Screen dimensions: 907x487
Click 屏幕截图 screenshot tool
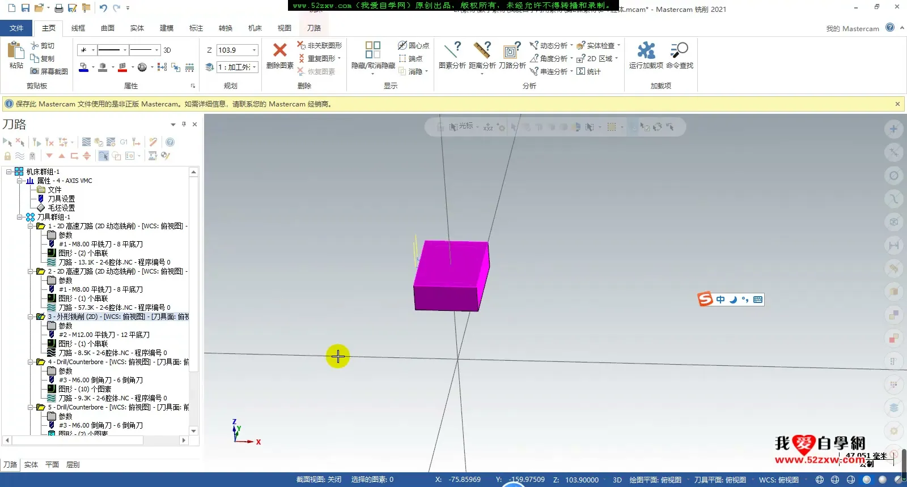click(49, 71)
